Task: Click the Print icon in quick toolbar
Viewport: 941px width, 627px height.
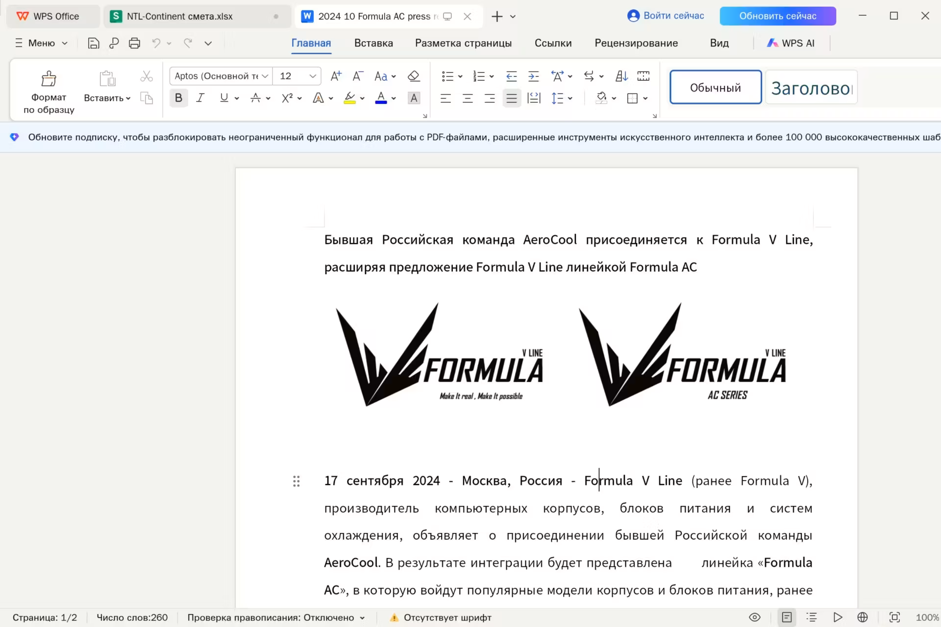Action: [134, 43]
